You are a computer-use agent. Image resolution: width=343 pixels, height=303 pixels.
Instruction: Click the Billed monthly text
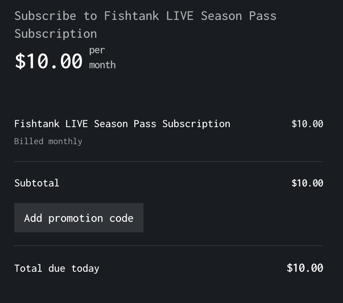48,141
